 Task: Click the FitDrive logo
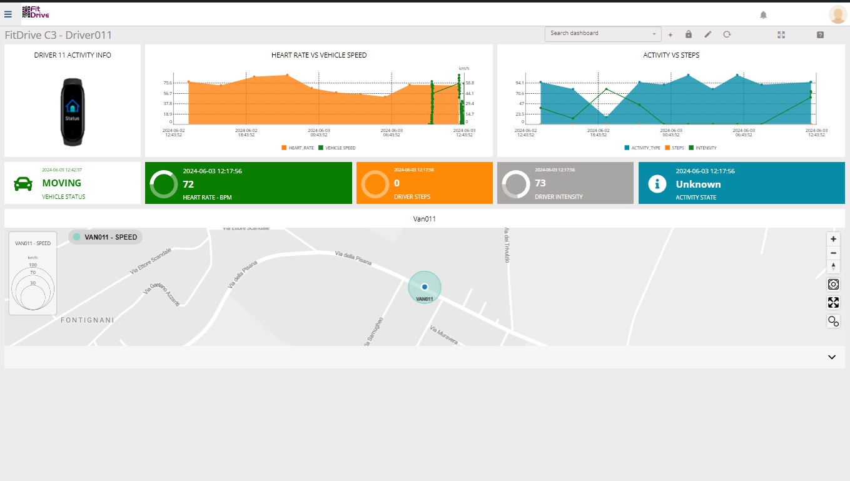point(36,12)
